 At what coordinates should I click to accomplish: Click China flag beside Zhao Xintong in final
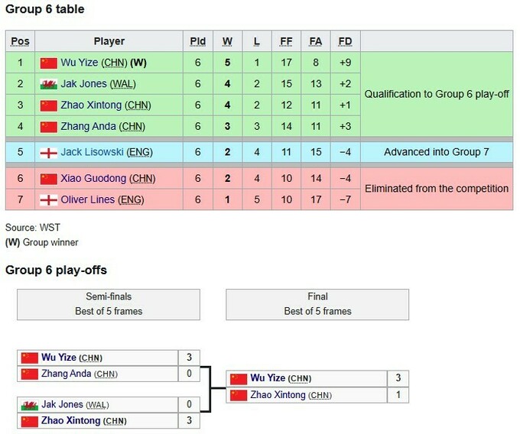(x=239, y=395)
